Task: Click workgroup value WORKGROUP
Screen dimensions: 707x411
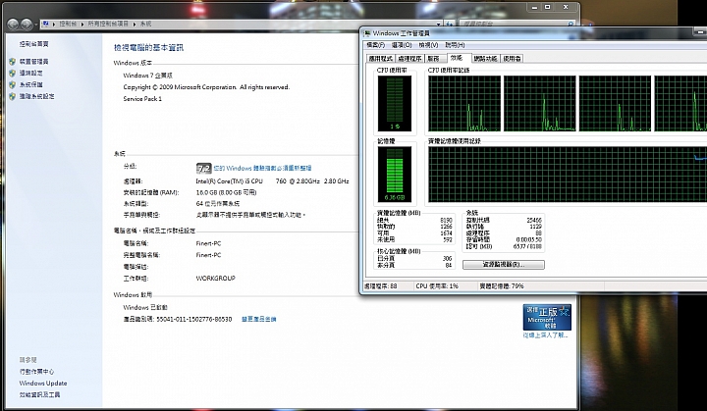Action: pyautogui.click(x=215, y=279)
